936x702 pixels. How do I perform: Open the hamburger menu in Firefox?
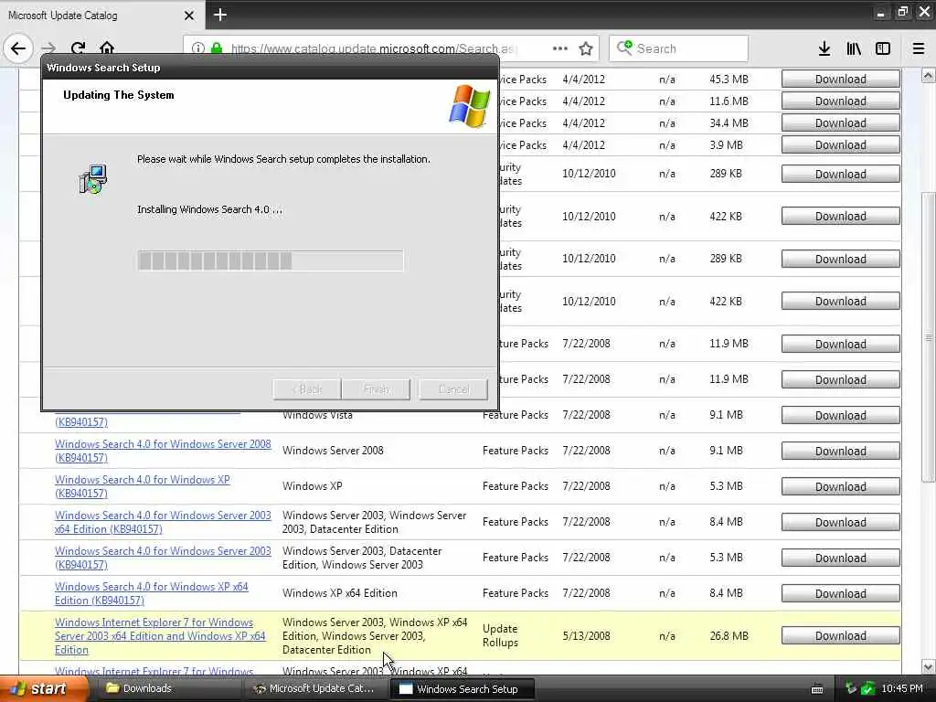pos(919,48)
